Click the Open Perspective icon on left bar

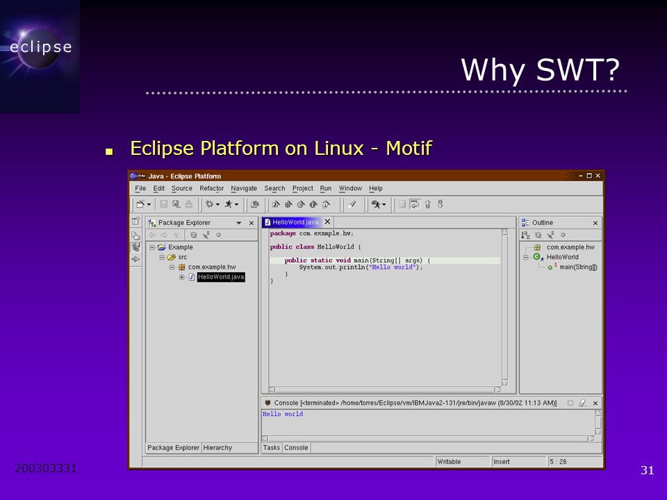[135, 221]
